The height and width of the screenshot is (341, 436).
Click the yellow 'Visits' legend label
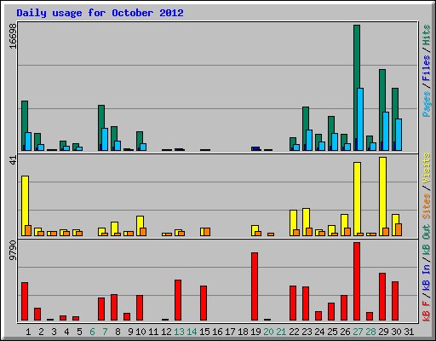[426, 168]
